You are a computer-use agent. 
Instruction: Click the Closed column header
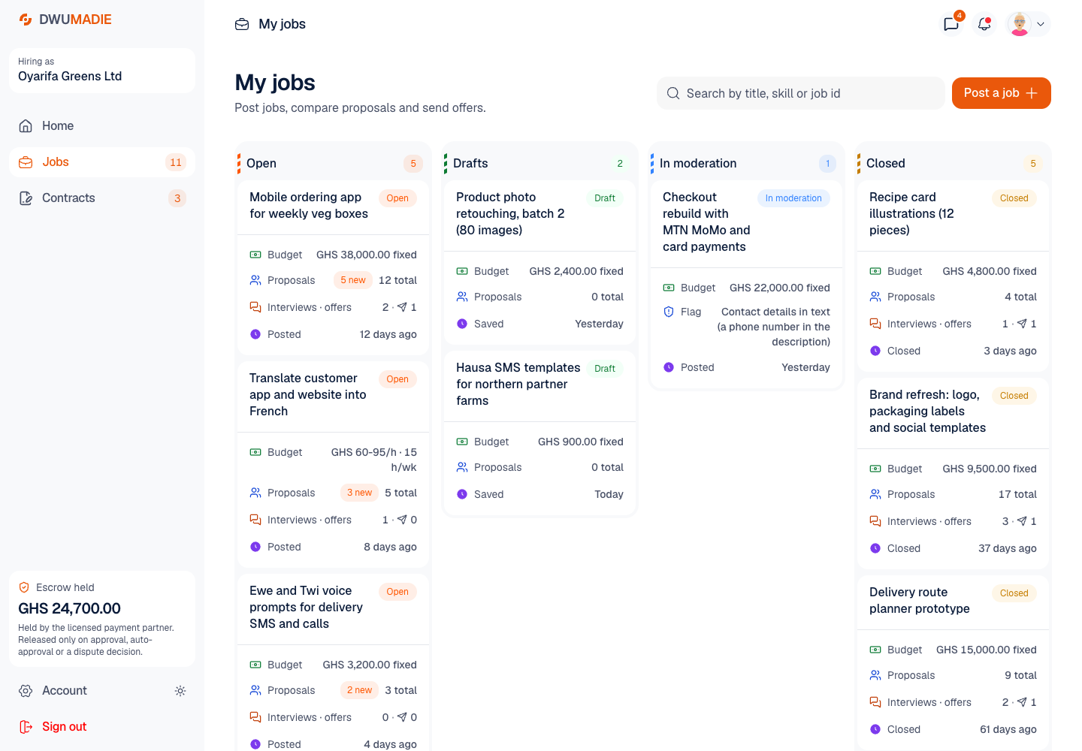(x=953, y=163)
